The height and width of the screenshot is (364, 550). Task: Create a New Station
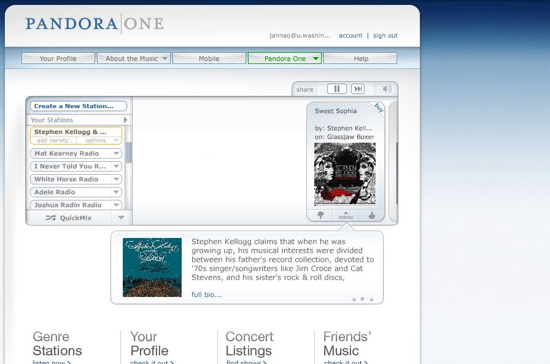(x=79, y=106)
